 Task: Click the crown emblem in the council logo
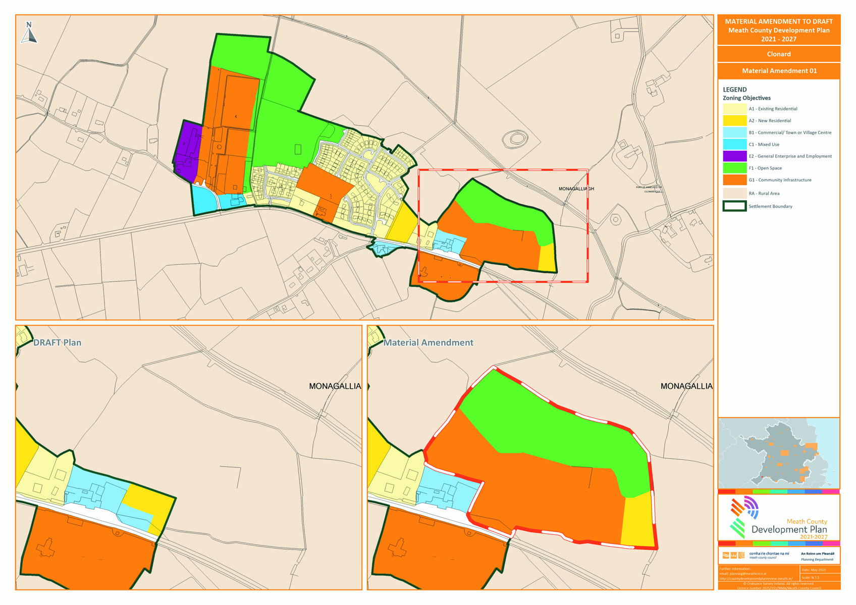[x=734, y=555]
